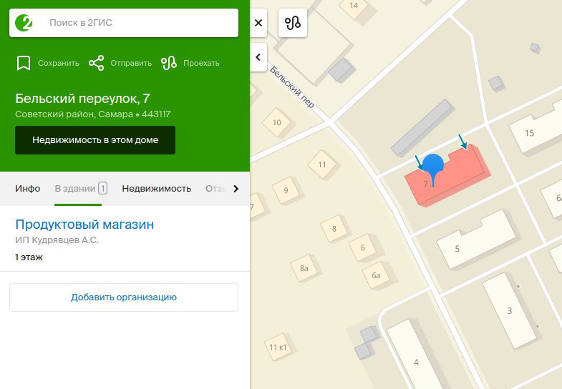Select building 3 on map
562x389 pixels.
pyautogui.click(x=510, y=310)
